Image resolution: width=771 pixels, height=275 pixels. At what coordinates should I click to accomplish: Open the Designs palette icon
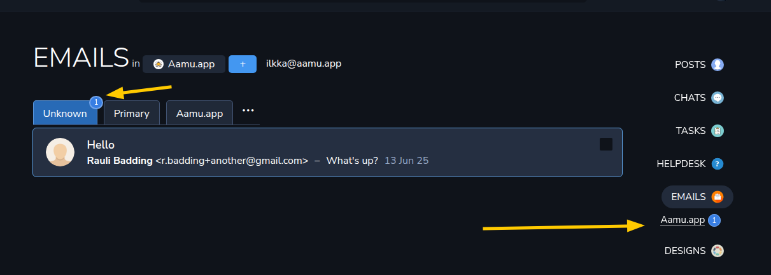718,251
